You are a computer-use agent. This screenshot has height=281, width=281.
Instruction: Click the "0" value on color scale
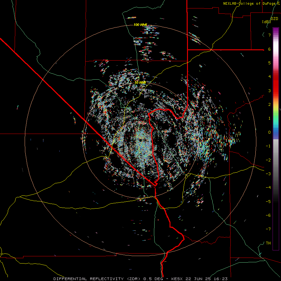pyautogui.click(x=269, y=132)
